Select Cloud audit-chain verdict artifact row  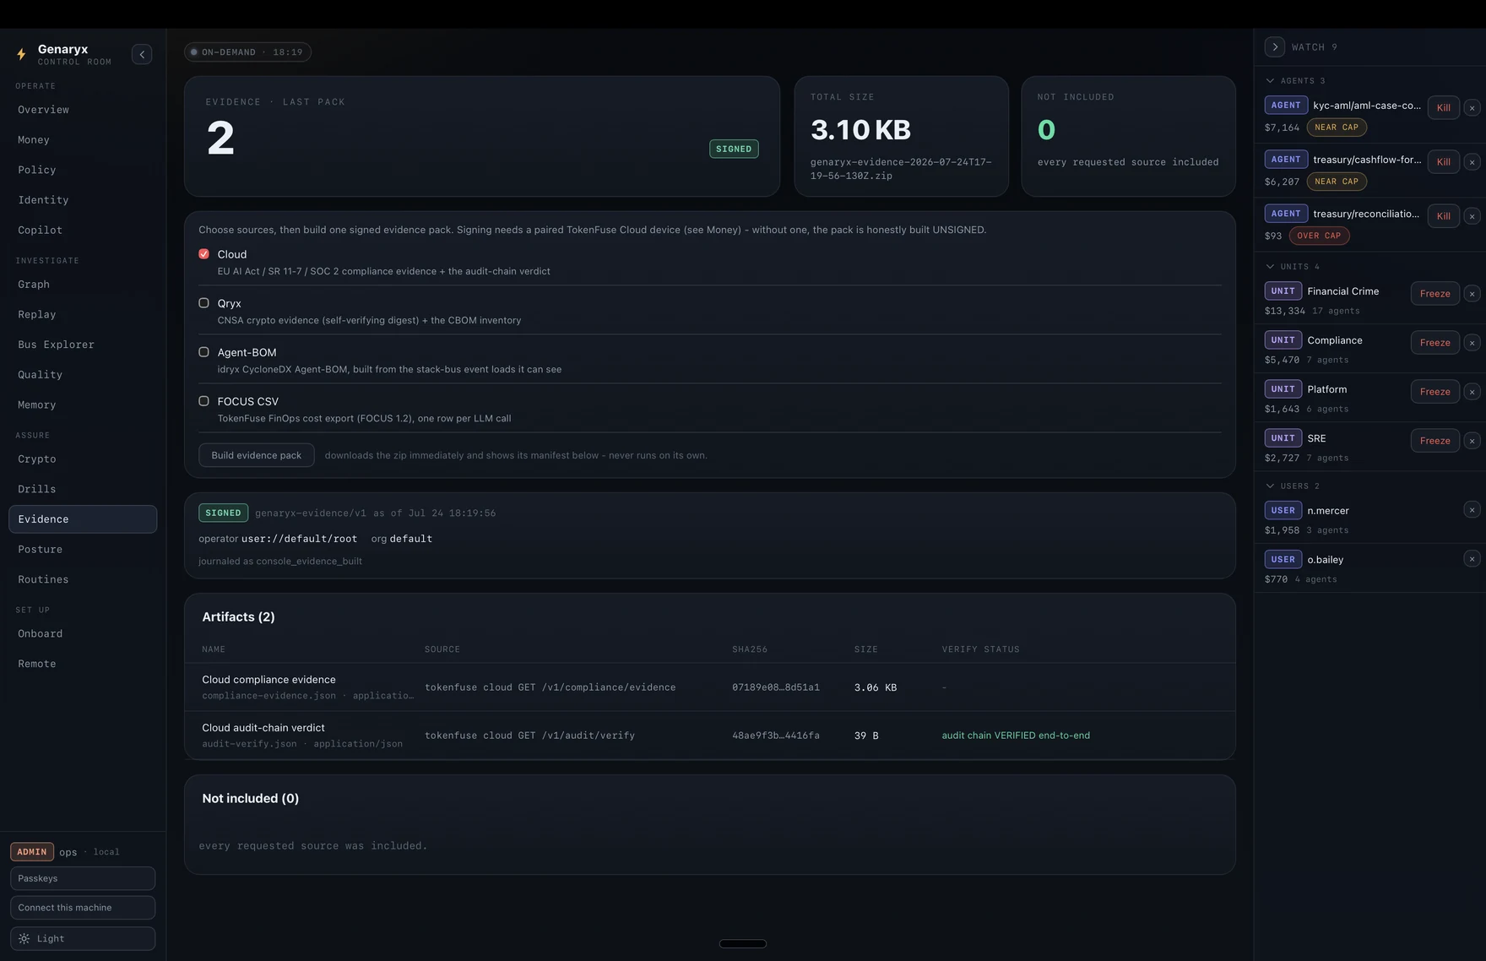(x=710, y=736)
